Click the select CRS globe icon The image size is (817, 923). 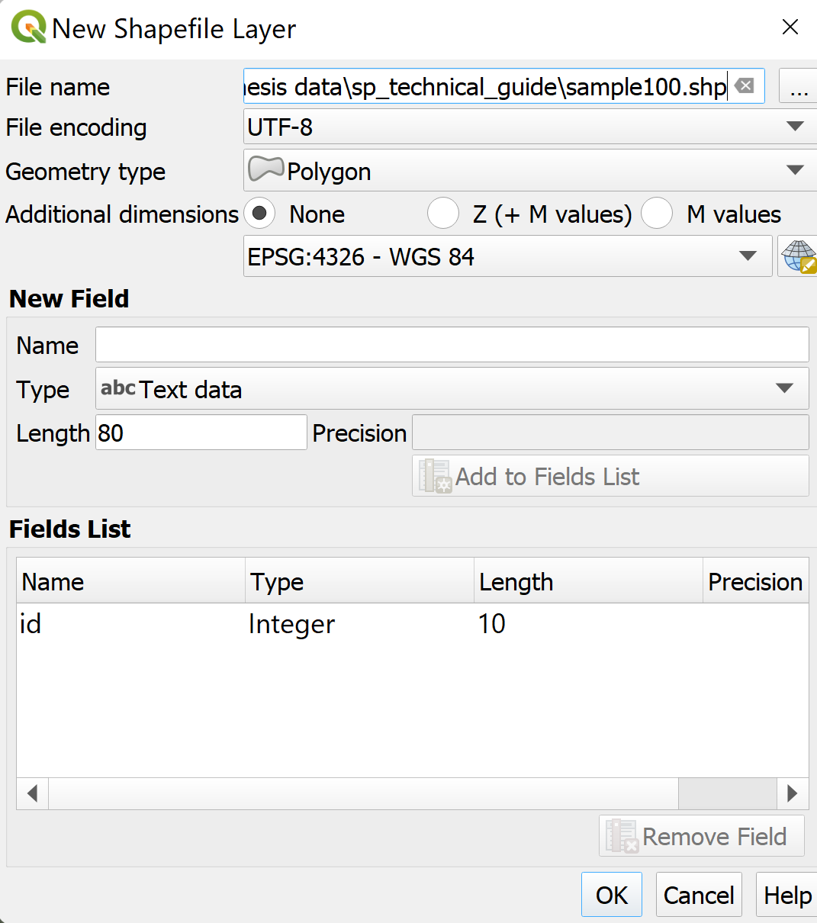(x=798, y=256)
